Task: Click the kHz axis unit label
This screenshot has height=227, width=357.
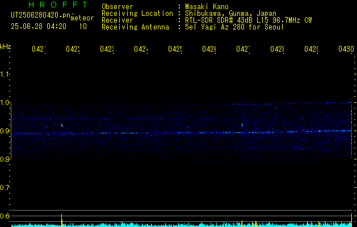Action: coord(5,47)
